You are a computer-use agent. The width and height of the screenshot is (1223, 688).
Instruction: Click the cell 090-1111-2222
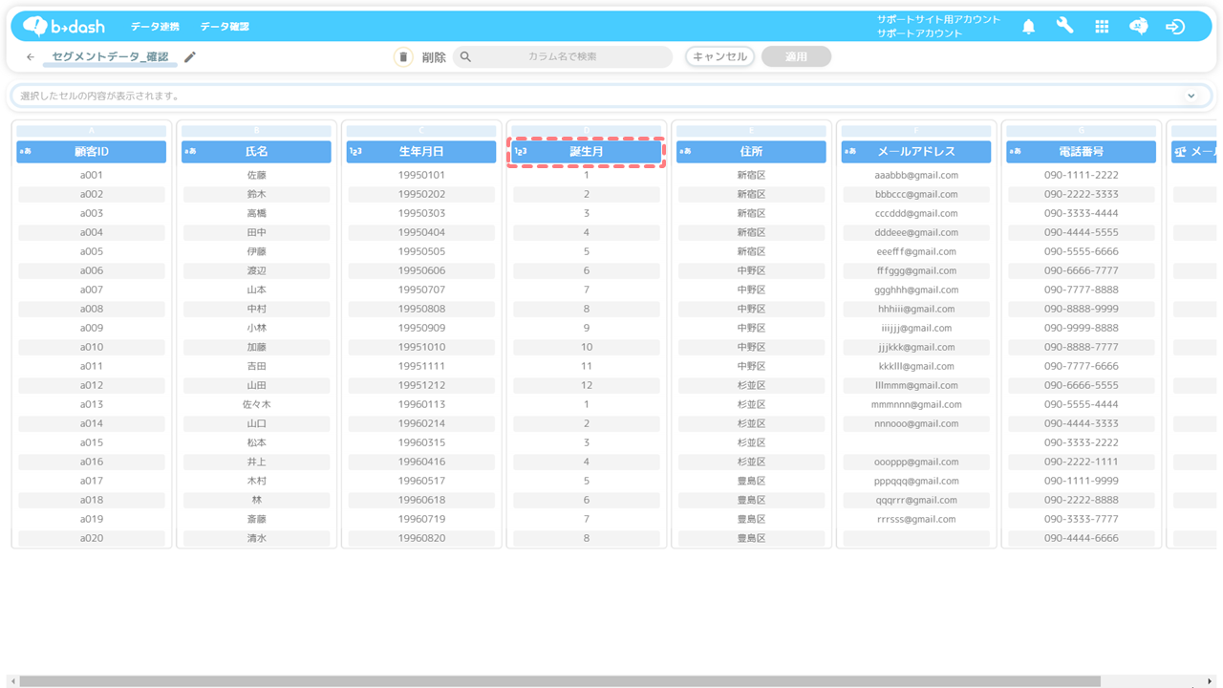[x=1082, y=175]
